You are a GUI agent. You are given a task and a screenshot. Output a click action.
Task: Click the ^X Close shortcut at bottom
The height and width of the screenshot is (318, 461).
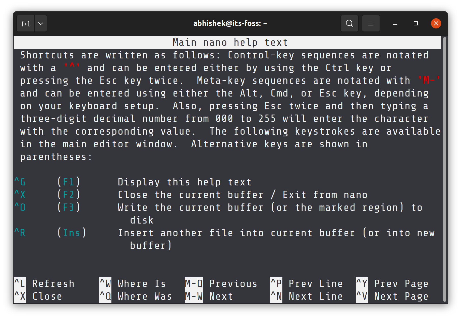tap(38, 296)
